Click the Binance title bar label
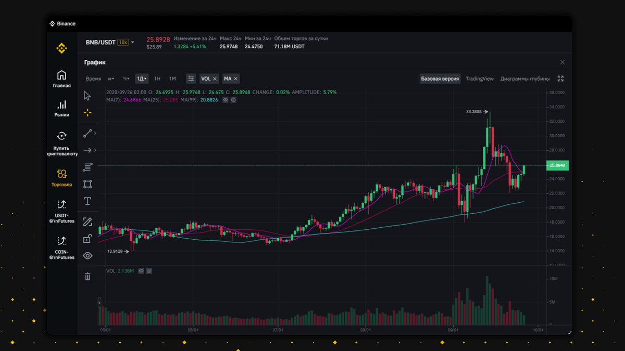 point(66,23)
